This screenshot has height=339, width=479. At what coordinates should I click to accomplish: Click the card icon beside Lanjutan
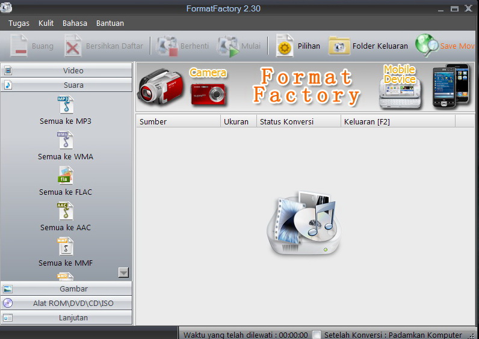(x=8, y=317)
